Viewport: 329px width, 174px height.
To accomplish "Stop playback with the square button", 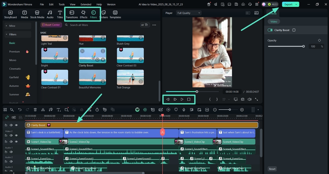I will pyautogui.click(x=189, y=99).
